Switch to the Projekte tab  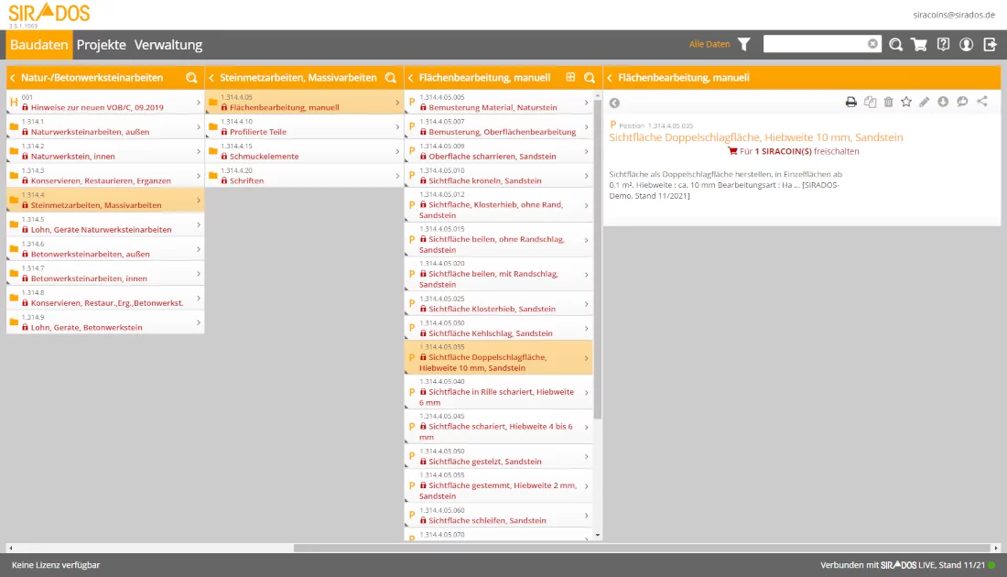click(101, 44)
